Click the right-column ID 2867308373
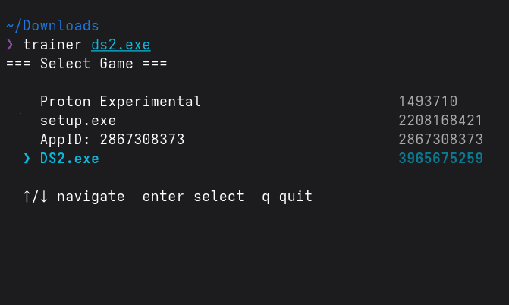Image resolution: width=509 pixels, height=305 pixels. [441, 140]
